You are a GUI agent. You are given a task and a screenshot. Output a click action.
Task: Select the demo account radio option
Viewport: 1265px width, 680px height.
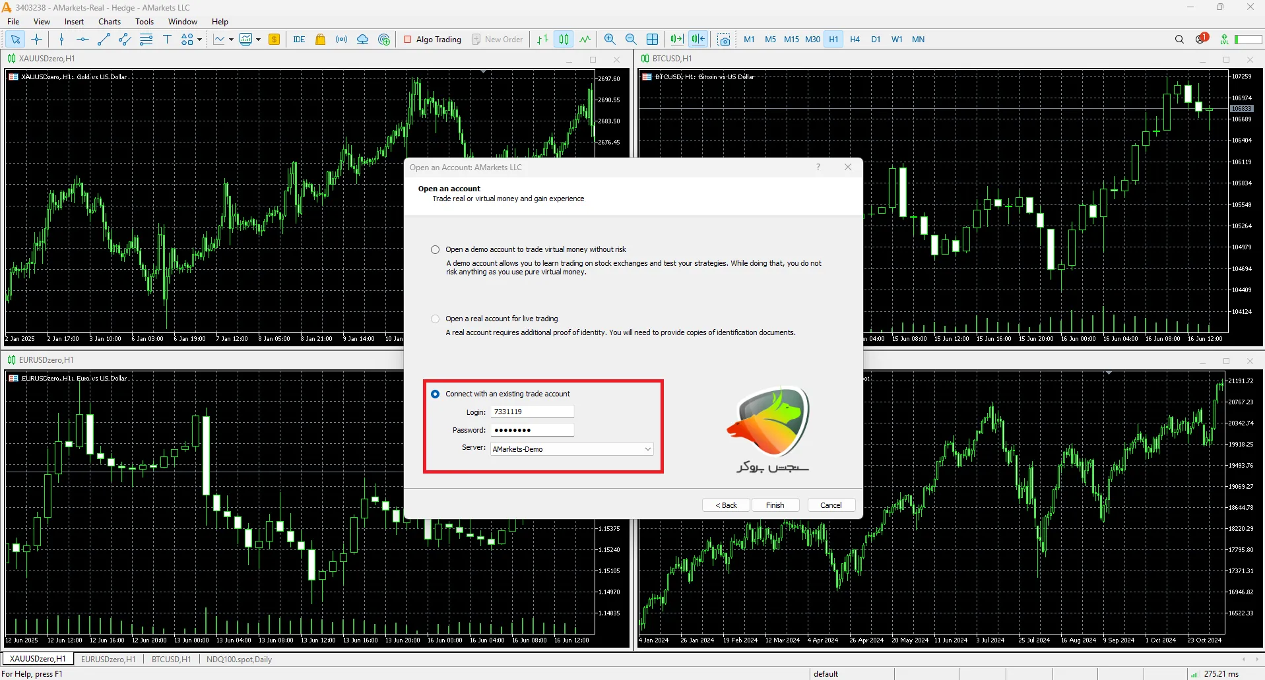pyautogui.click(x=435, y=250)
